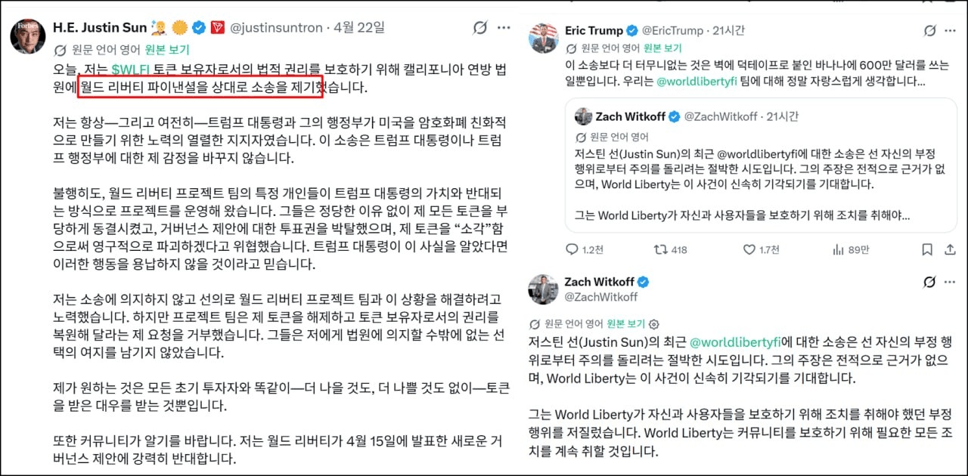Open the three-dot menu on Eric Trump's post
This screenshot has width=968, height=476.
point(951,31)
